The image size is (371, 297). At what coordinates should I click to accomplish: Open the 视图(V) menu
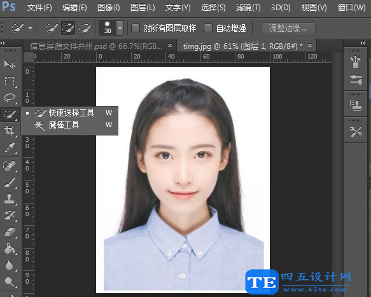click(x=314, y=8)
